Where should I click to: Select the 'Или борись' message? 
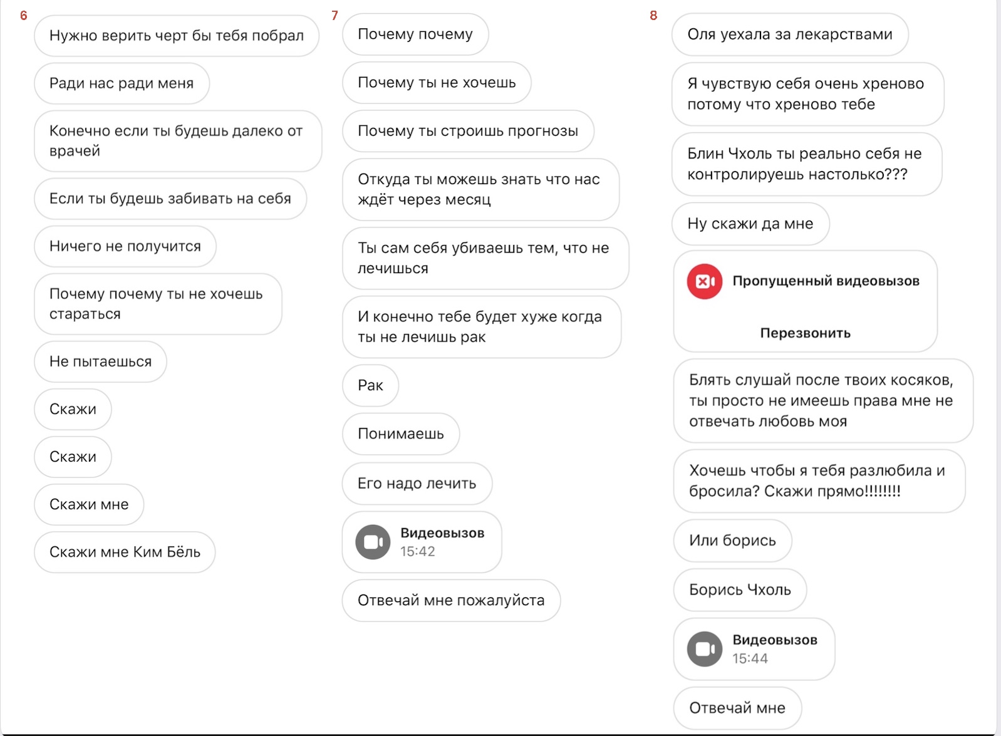click(732, 541)
